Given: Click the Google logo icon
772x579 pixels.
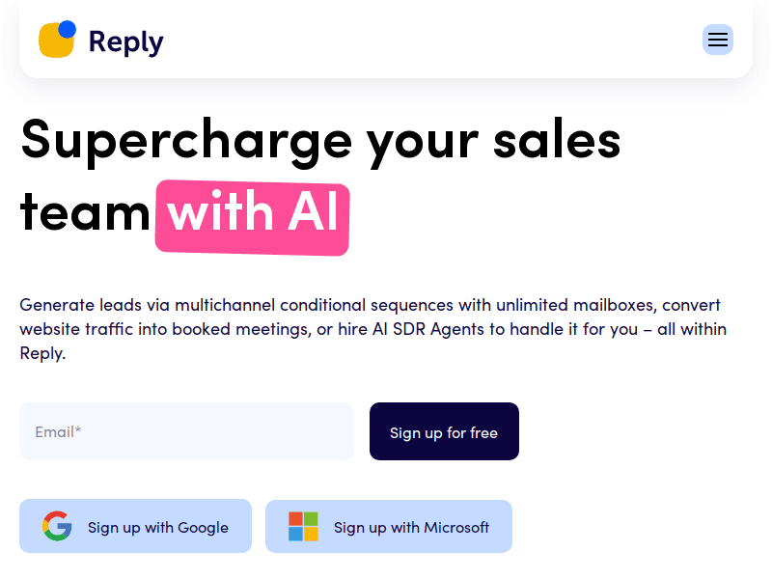Looking at the screenshot, I should point(57,527).
